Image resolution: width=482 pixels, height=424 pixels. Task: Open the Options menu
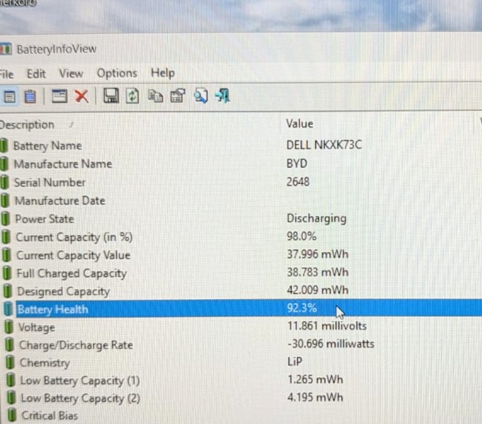pyautogui.click(x=117, y=73)
